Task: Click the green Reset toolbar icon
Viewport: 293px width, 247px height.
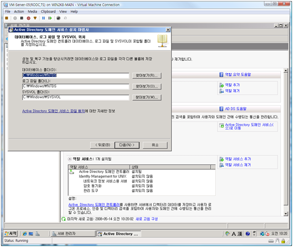Action: click(50, 18)
